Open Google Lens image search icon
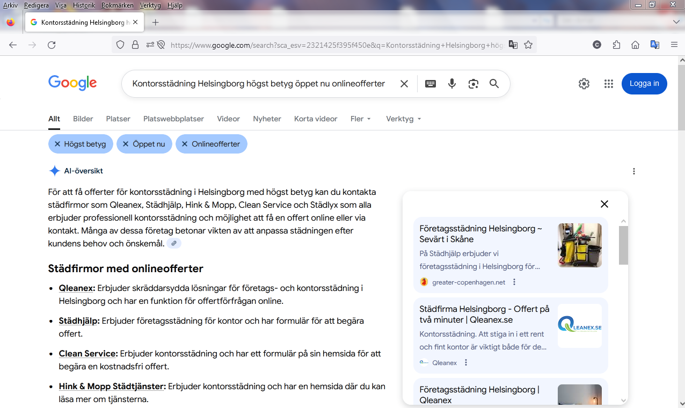The height and width of the screenshot is (408, 685). coord(473,84)
